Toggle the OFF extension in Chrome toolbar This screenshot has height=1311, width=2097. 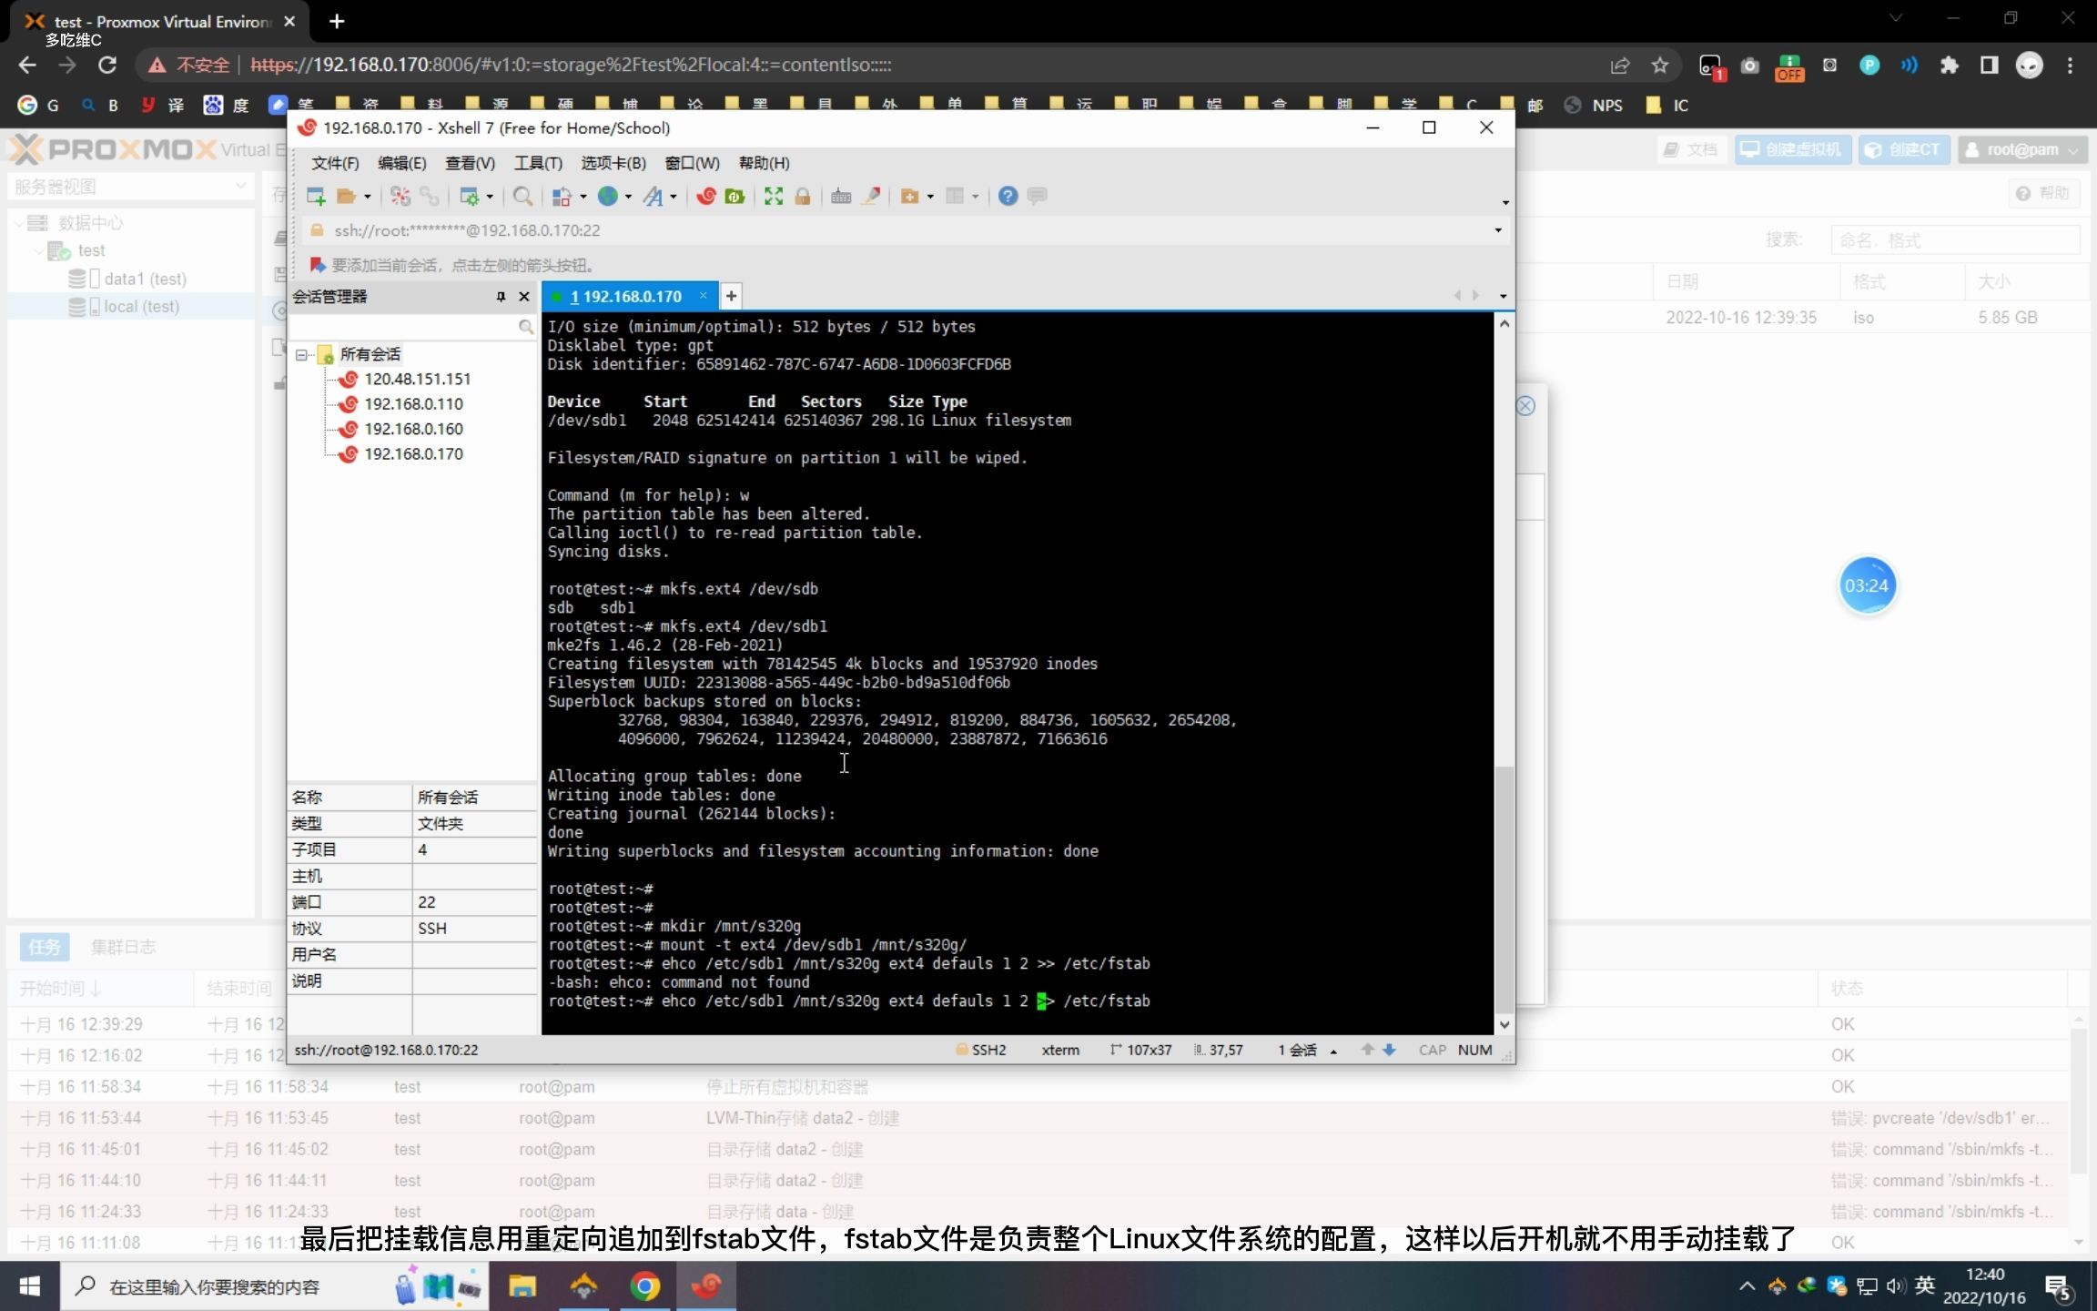[x=1789, y=66]
